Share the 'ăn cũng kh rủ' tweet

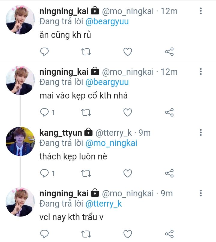(x=169, y=52)
